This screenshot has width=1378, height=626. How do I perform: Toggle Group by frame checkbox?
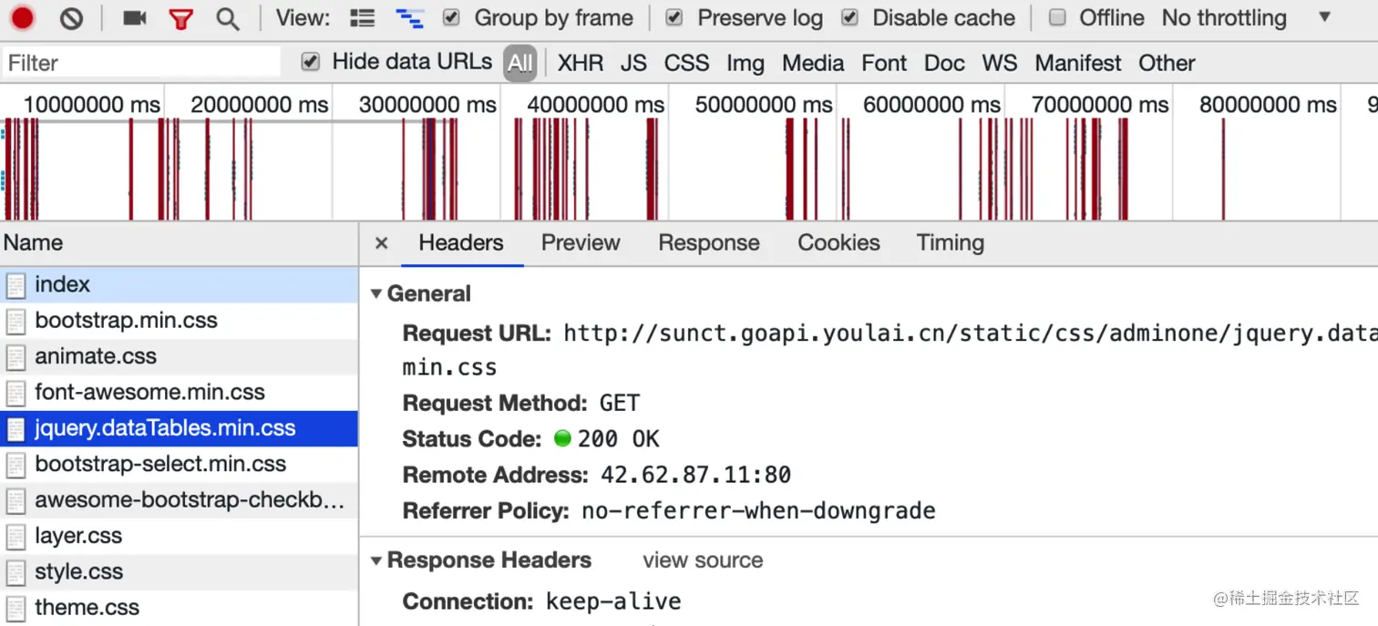tap(450, 17)
